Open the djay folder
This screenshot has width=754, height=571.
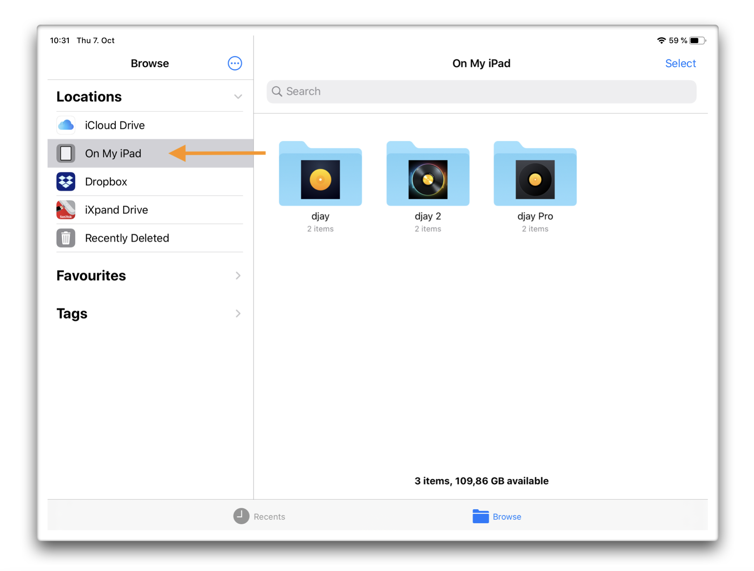(x=320, y=174)
